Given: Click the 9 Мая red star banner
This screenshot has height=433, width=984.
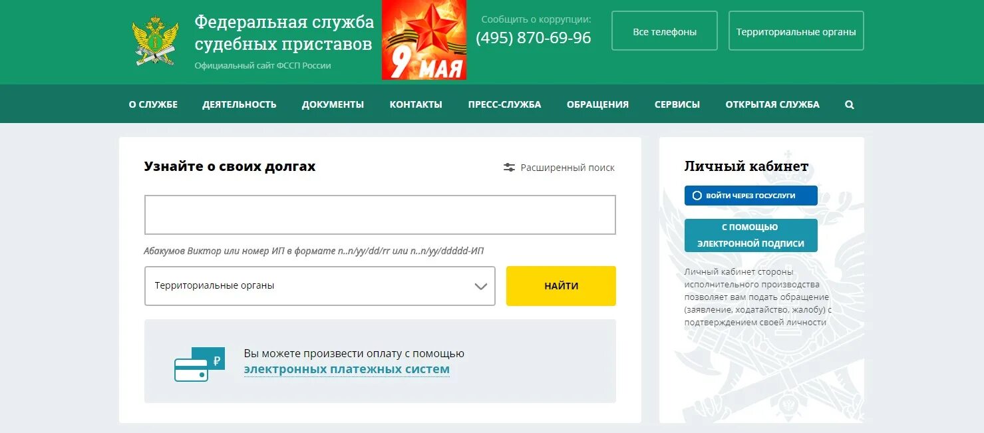Looking at the screenshot, I should click(x=424, y=40).
